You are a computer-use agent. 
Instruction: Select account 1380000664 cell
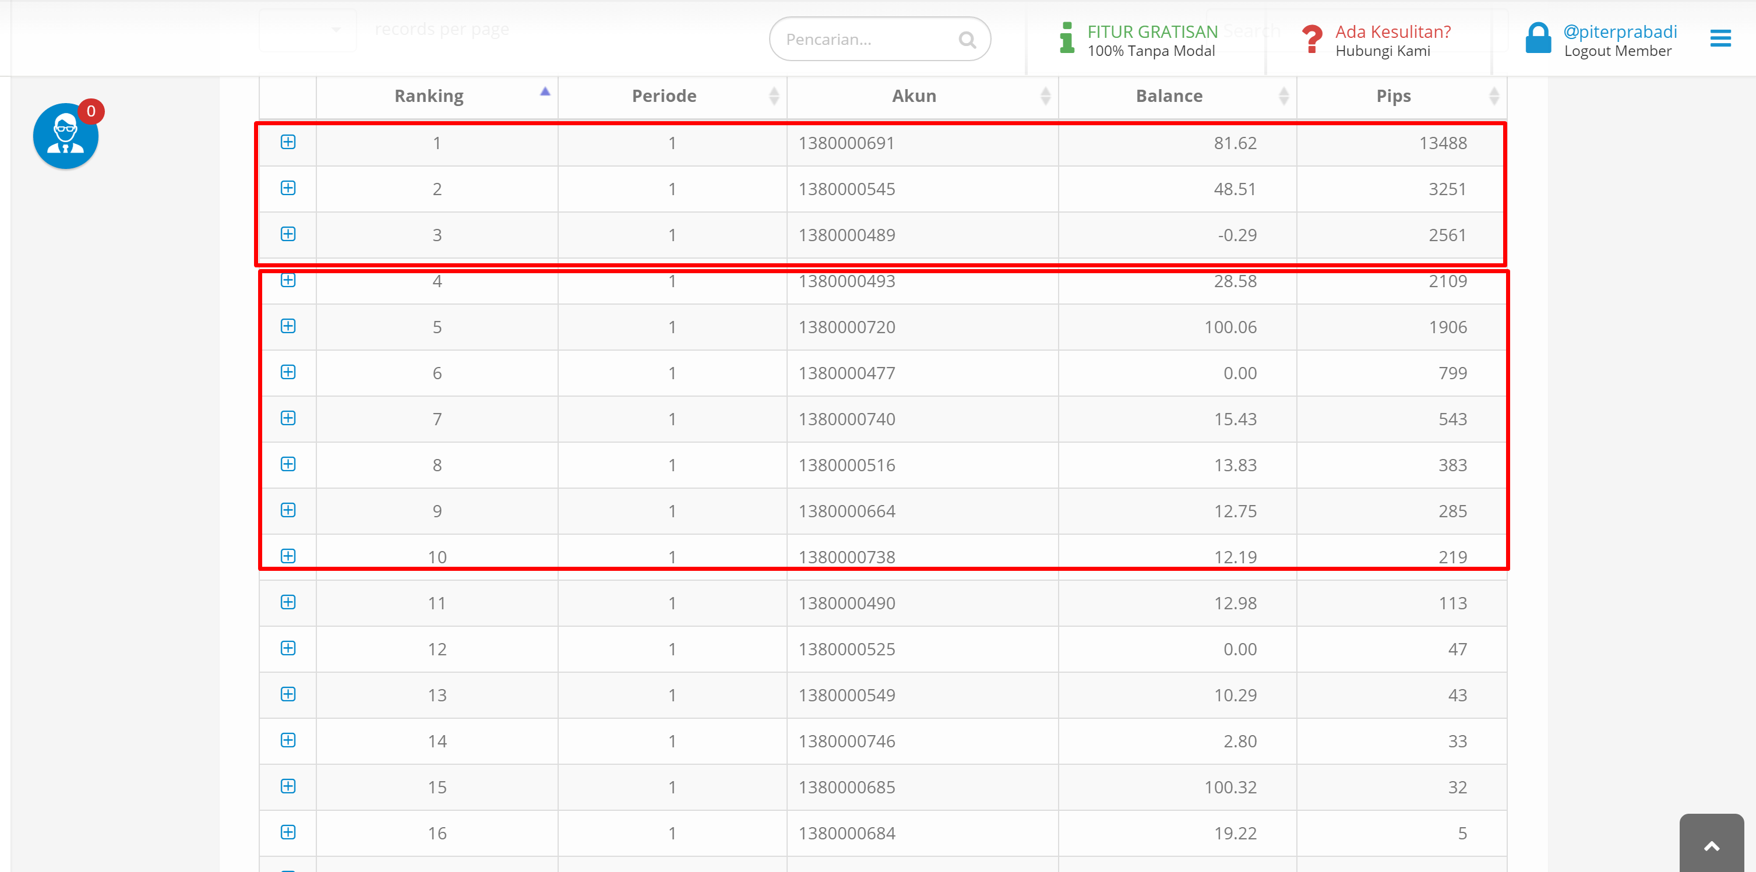(922, 511)
